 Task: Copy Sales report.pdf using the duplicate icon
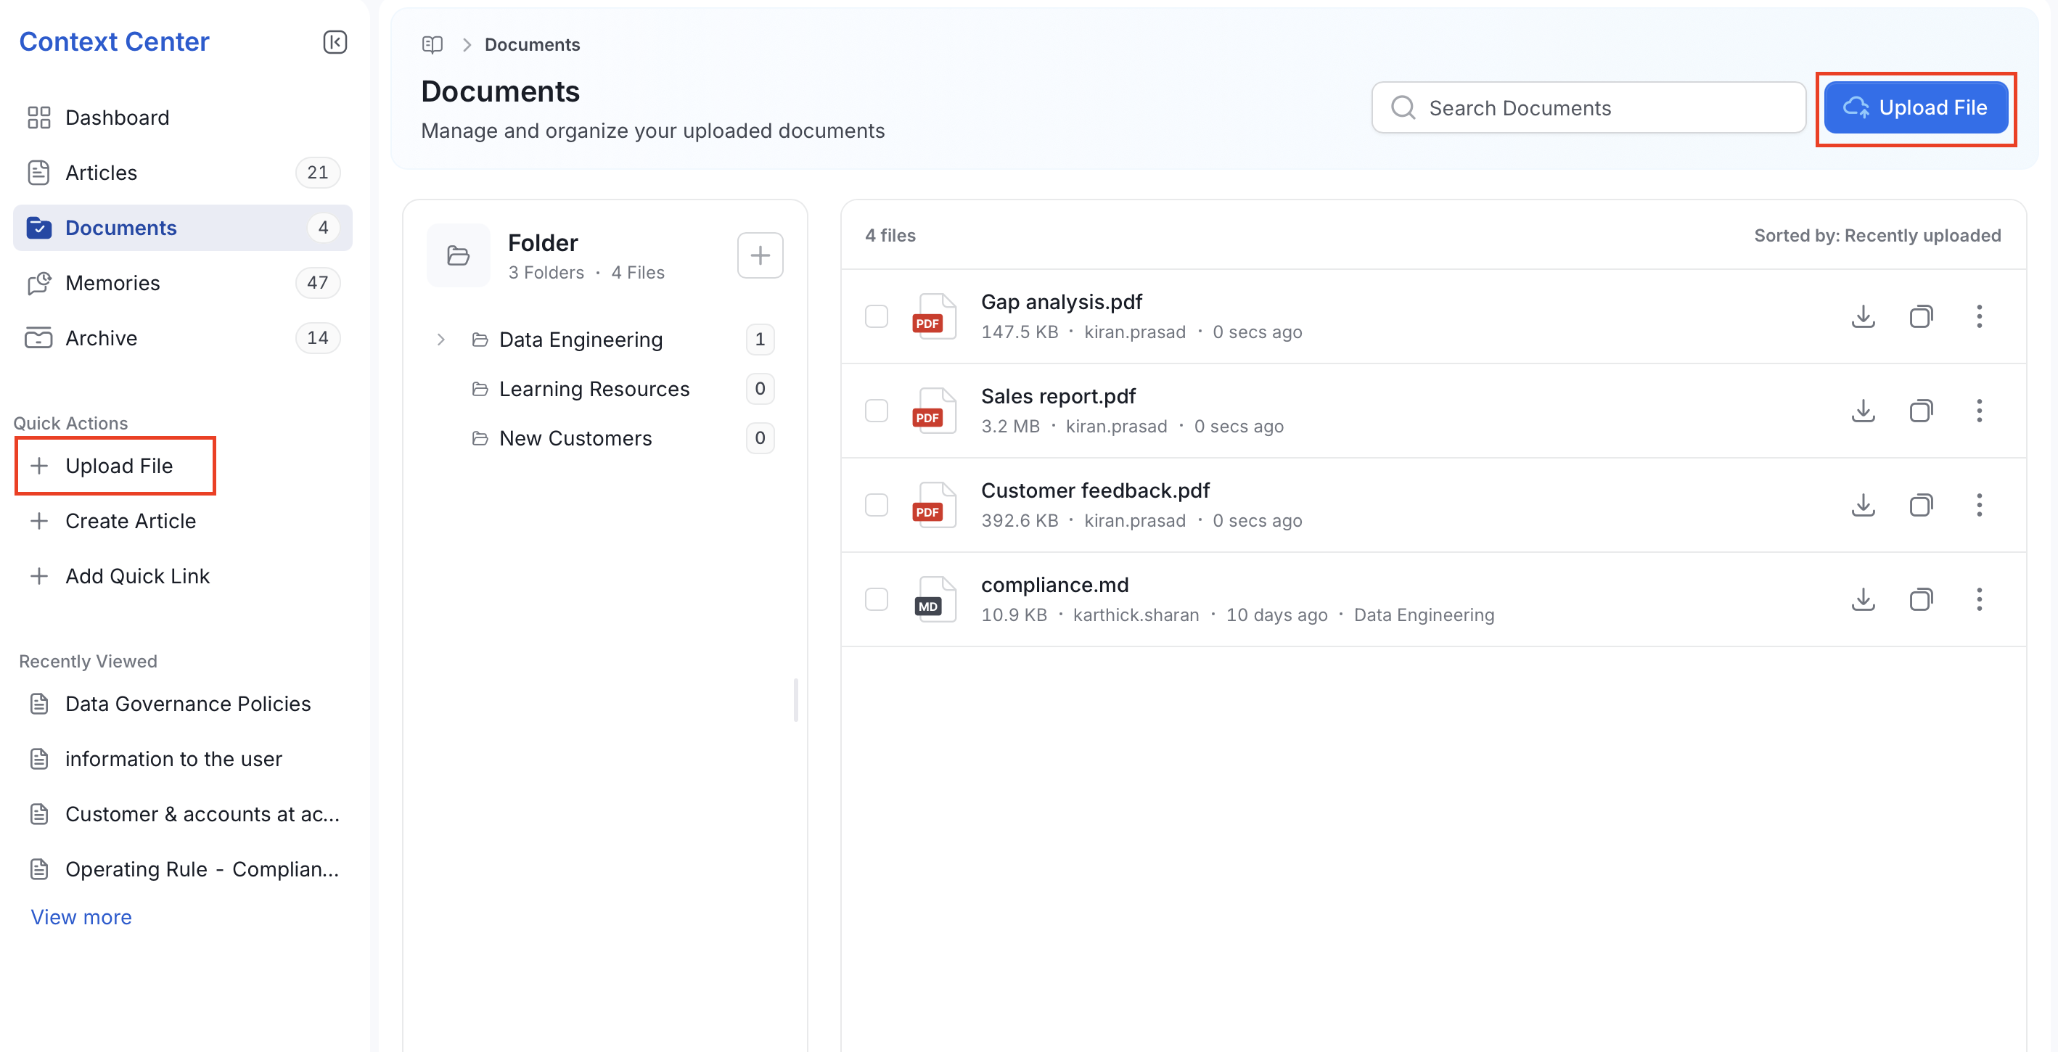[1922, 411]
